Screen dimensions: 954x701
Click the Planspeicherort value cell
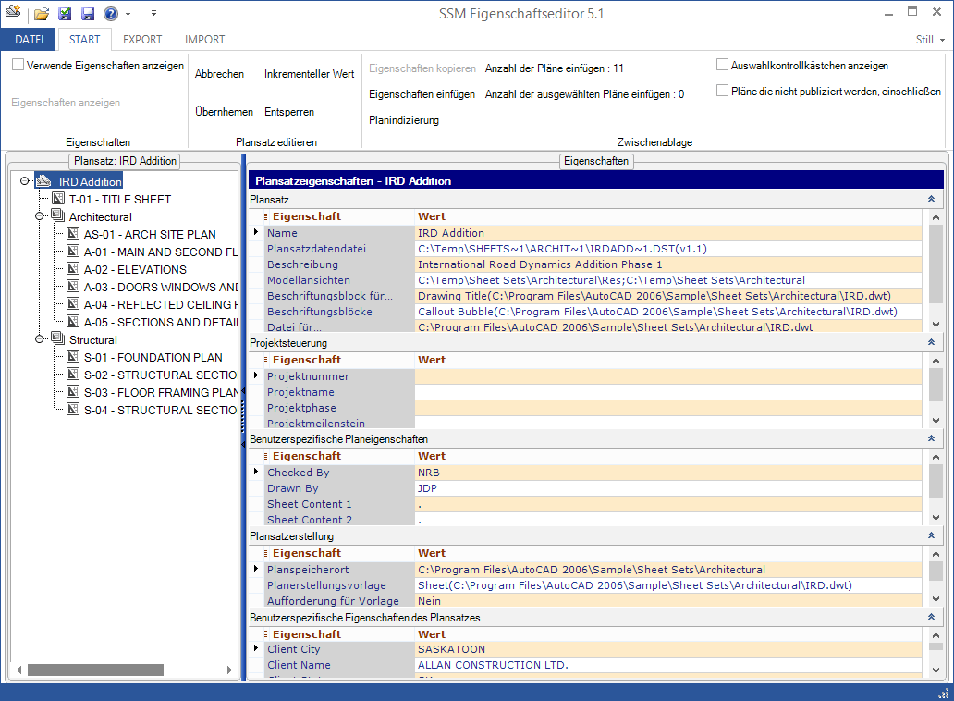pos(668,570)
